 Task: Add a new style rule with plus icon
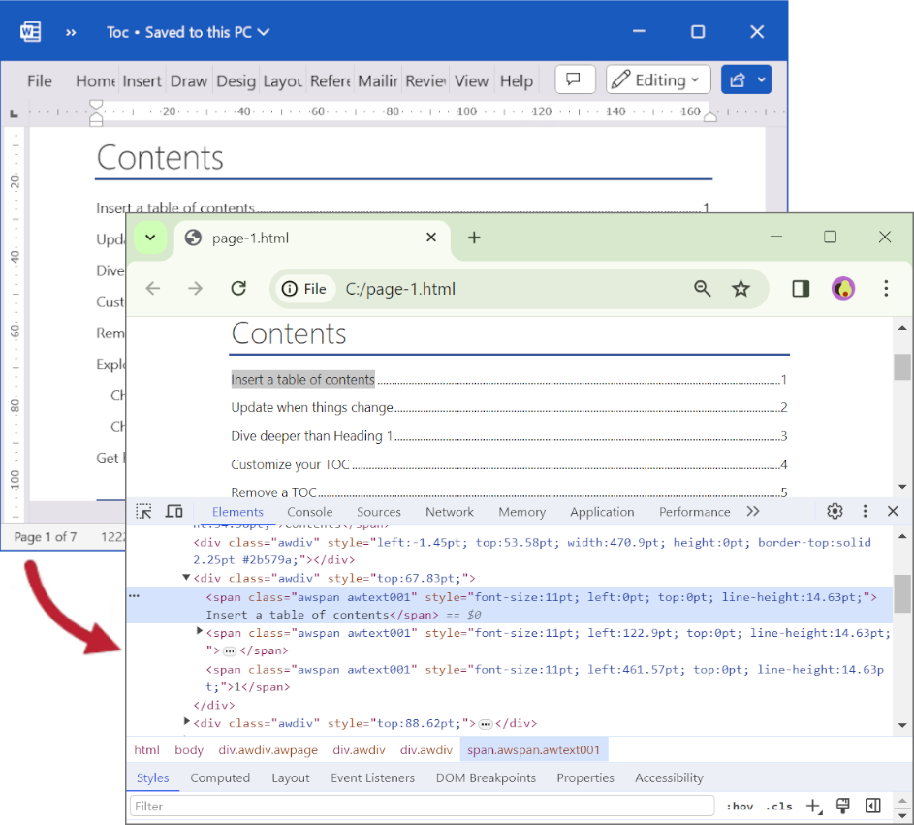point(814,807)
